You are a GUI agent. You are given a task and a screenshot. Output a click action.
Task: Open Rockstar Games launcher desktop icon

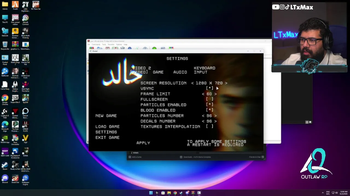coord(15,33)
